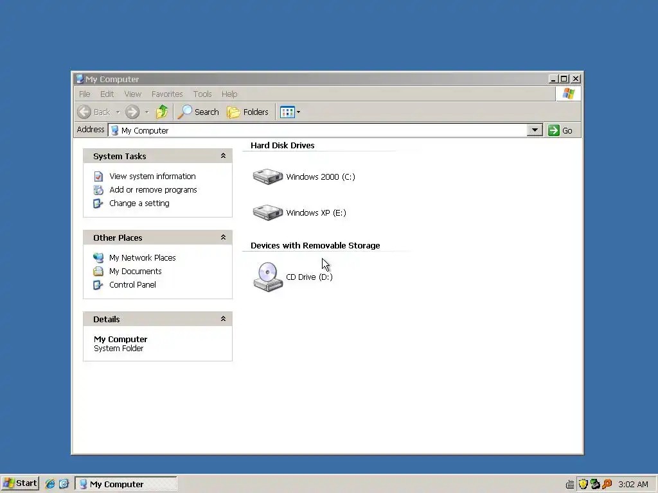Image resolution: width=658 pixels, height=493 pixels.
Task: Select the CD Drive (D:) icon
Action: click(268, 277)
